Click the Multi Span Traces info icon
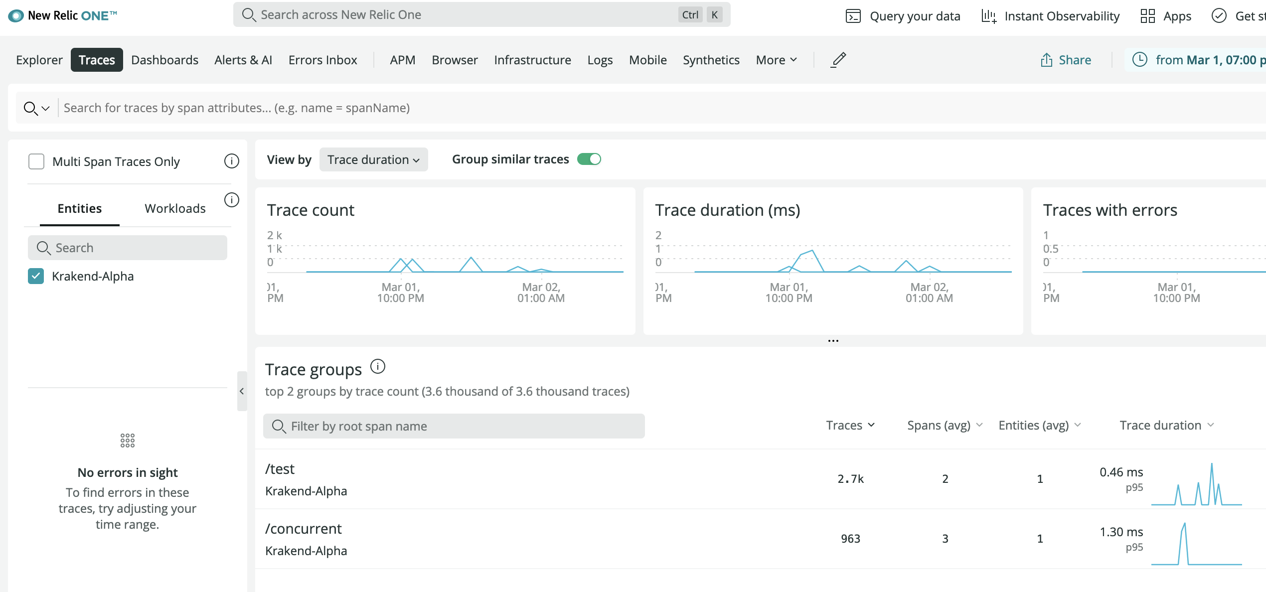Viewport: 1266px width, 592px height. coord(231,161)
